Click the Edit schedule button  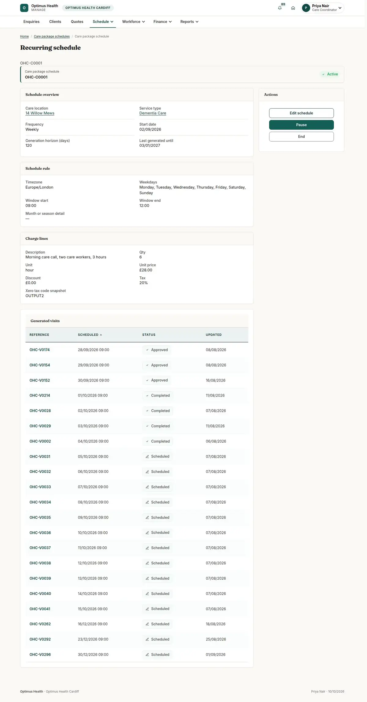click(301, 113)
